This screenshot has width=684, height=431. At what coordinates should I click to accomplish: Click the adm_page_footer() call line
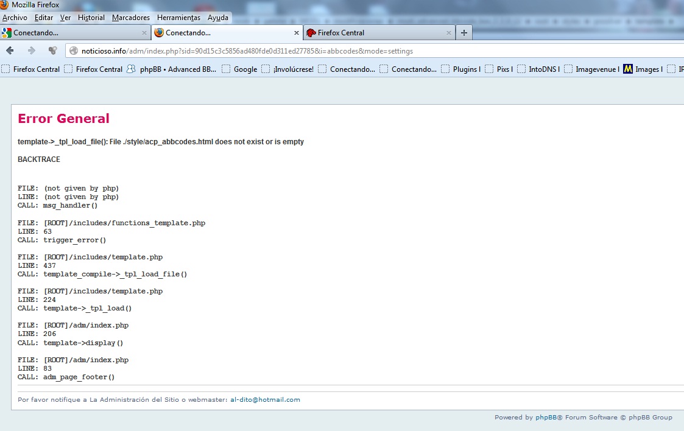(x=66, y=377)
